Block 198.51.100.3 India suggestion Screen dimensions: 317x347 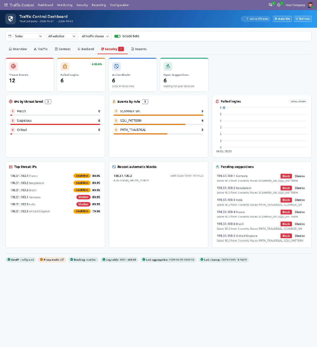[x=286, y=200]
